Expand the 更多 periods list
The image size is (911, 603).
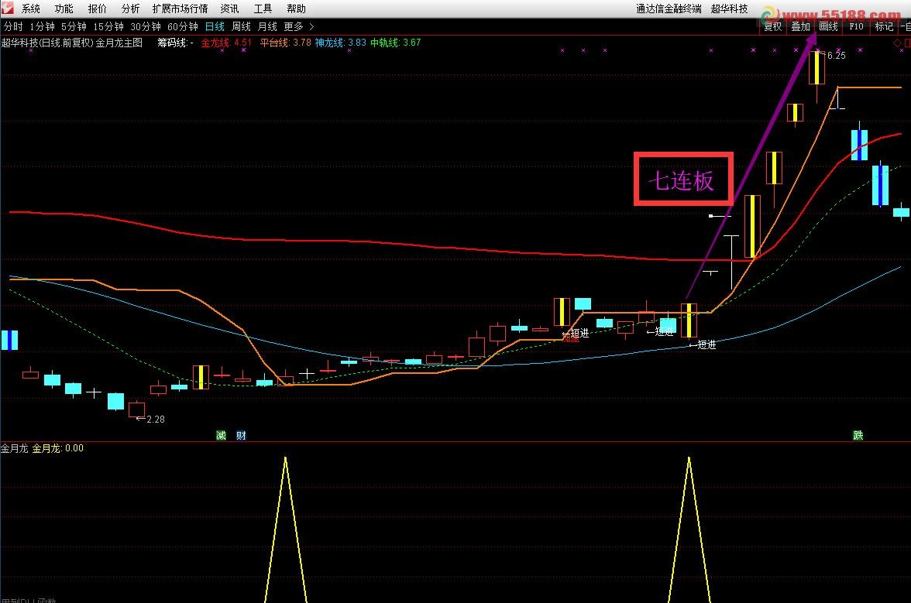[x=298, y=26]
